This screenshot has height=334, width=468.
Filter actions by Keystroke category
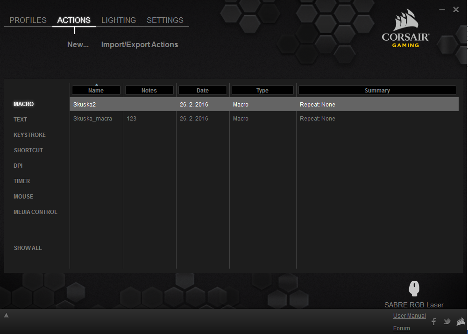pyautogui.click(x=29, y=135)
